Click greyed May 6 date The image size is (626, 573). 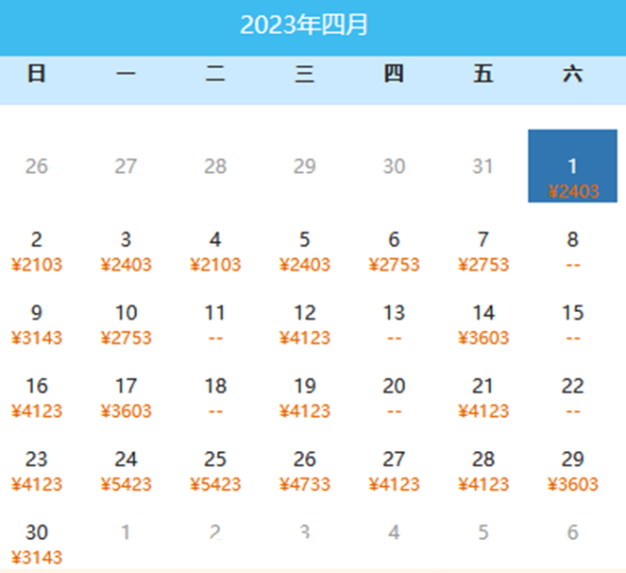[572, 531]
